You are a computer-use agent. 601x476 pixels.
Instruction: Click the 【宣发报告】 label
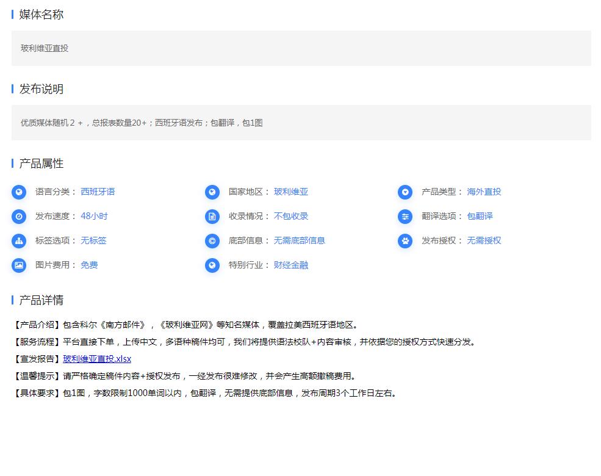pyautogui.click(x=37, y=359)
